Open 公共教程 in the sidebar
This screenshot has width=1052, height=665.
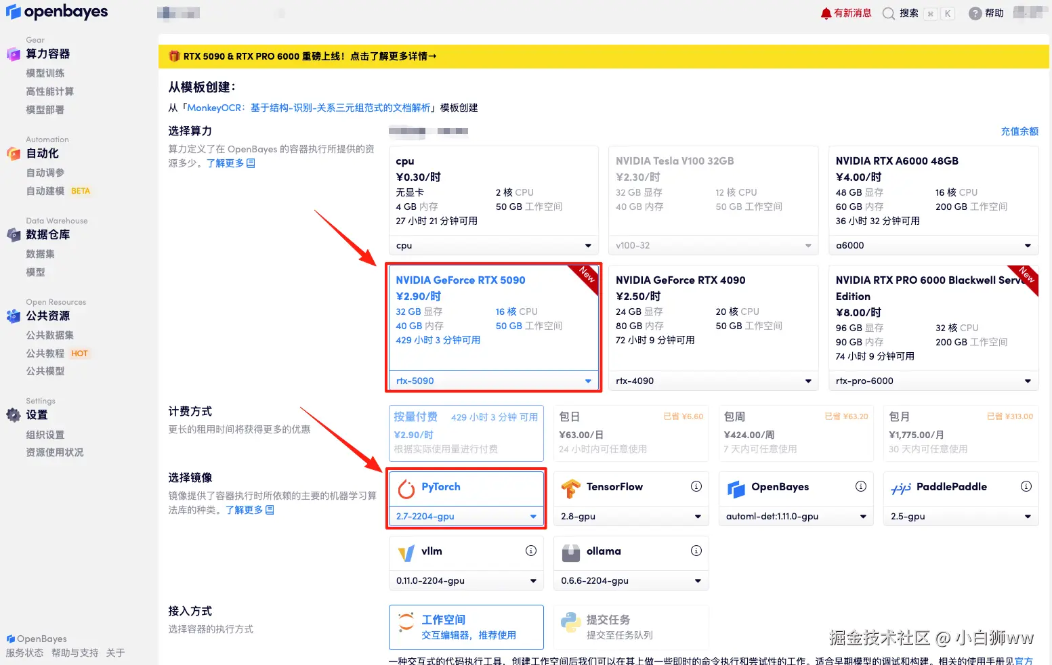tap(45, 353)
